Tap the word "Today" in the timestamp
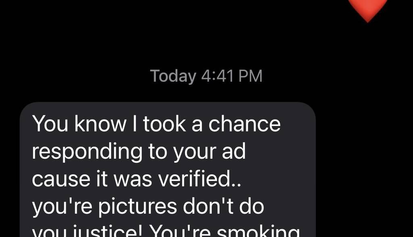The height and width of the screenshot is (237, 413). pyautogui.click(x=173, y=76)
